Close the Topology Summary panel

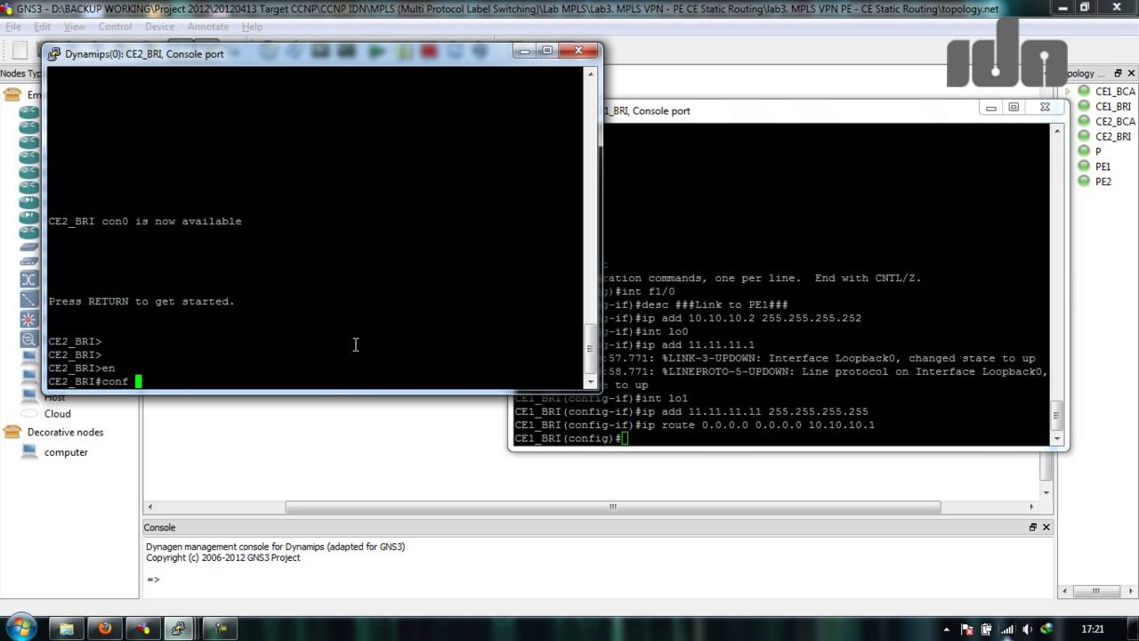(1131, 74)
